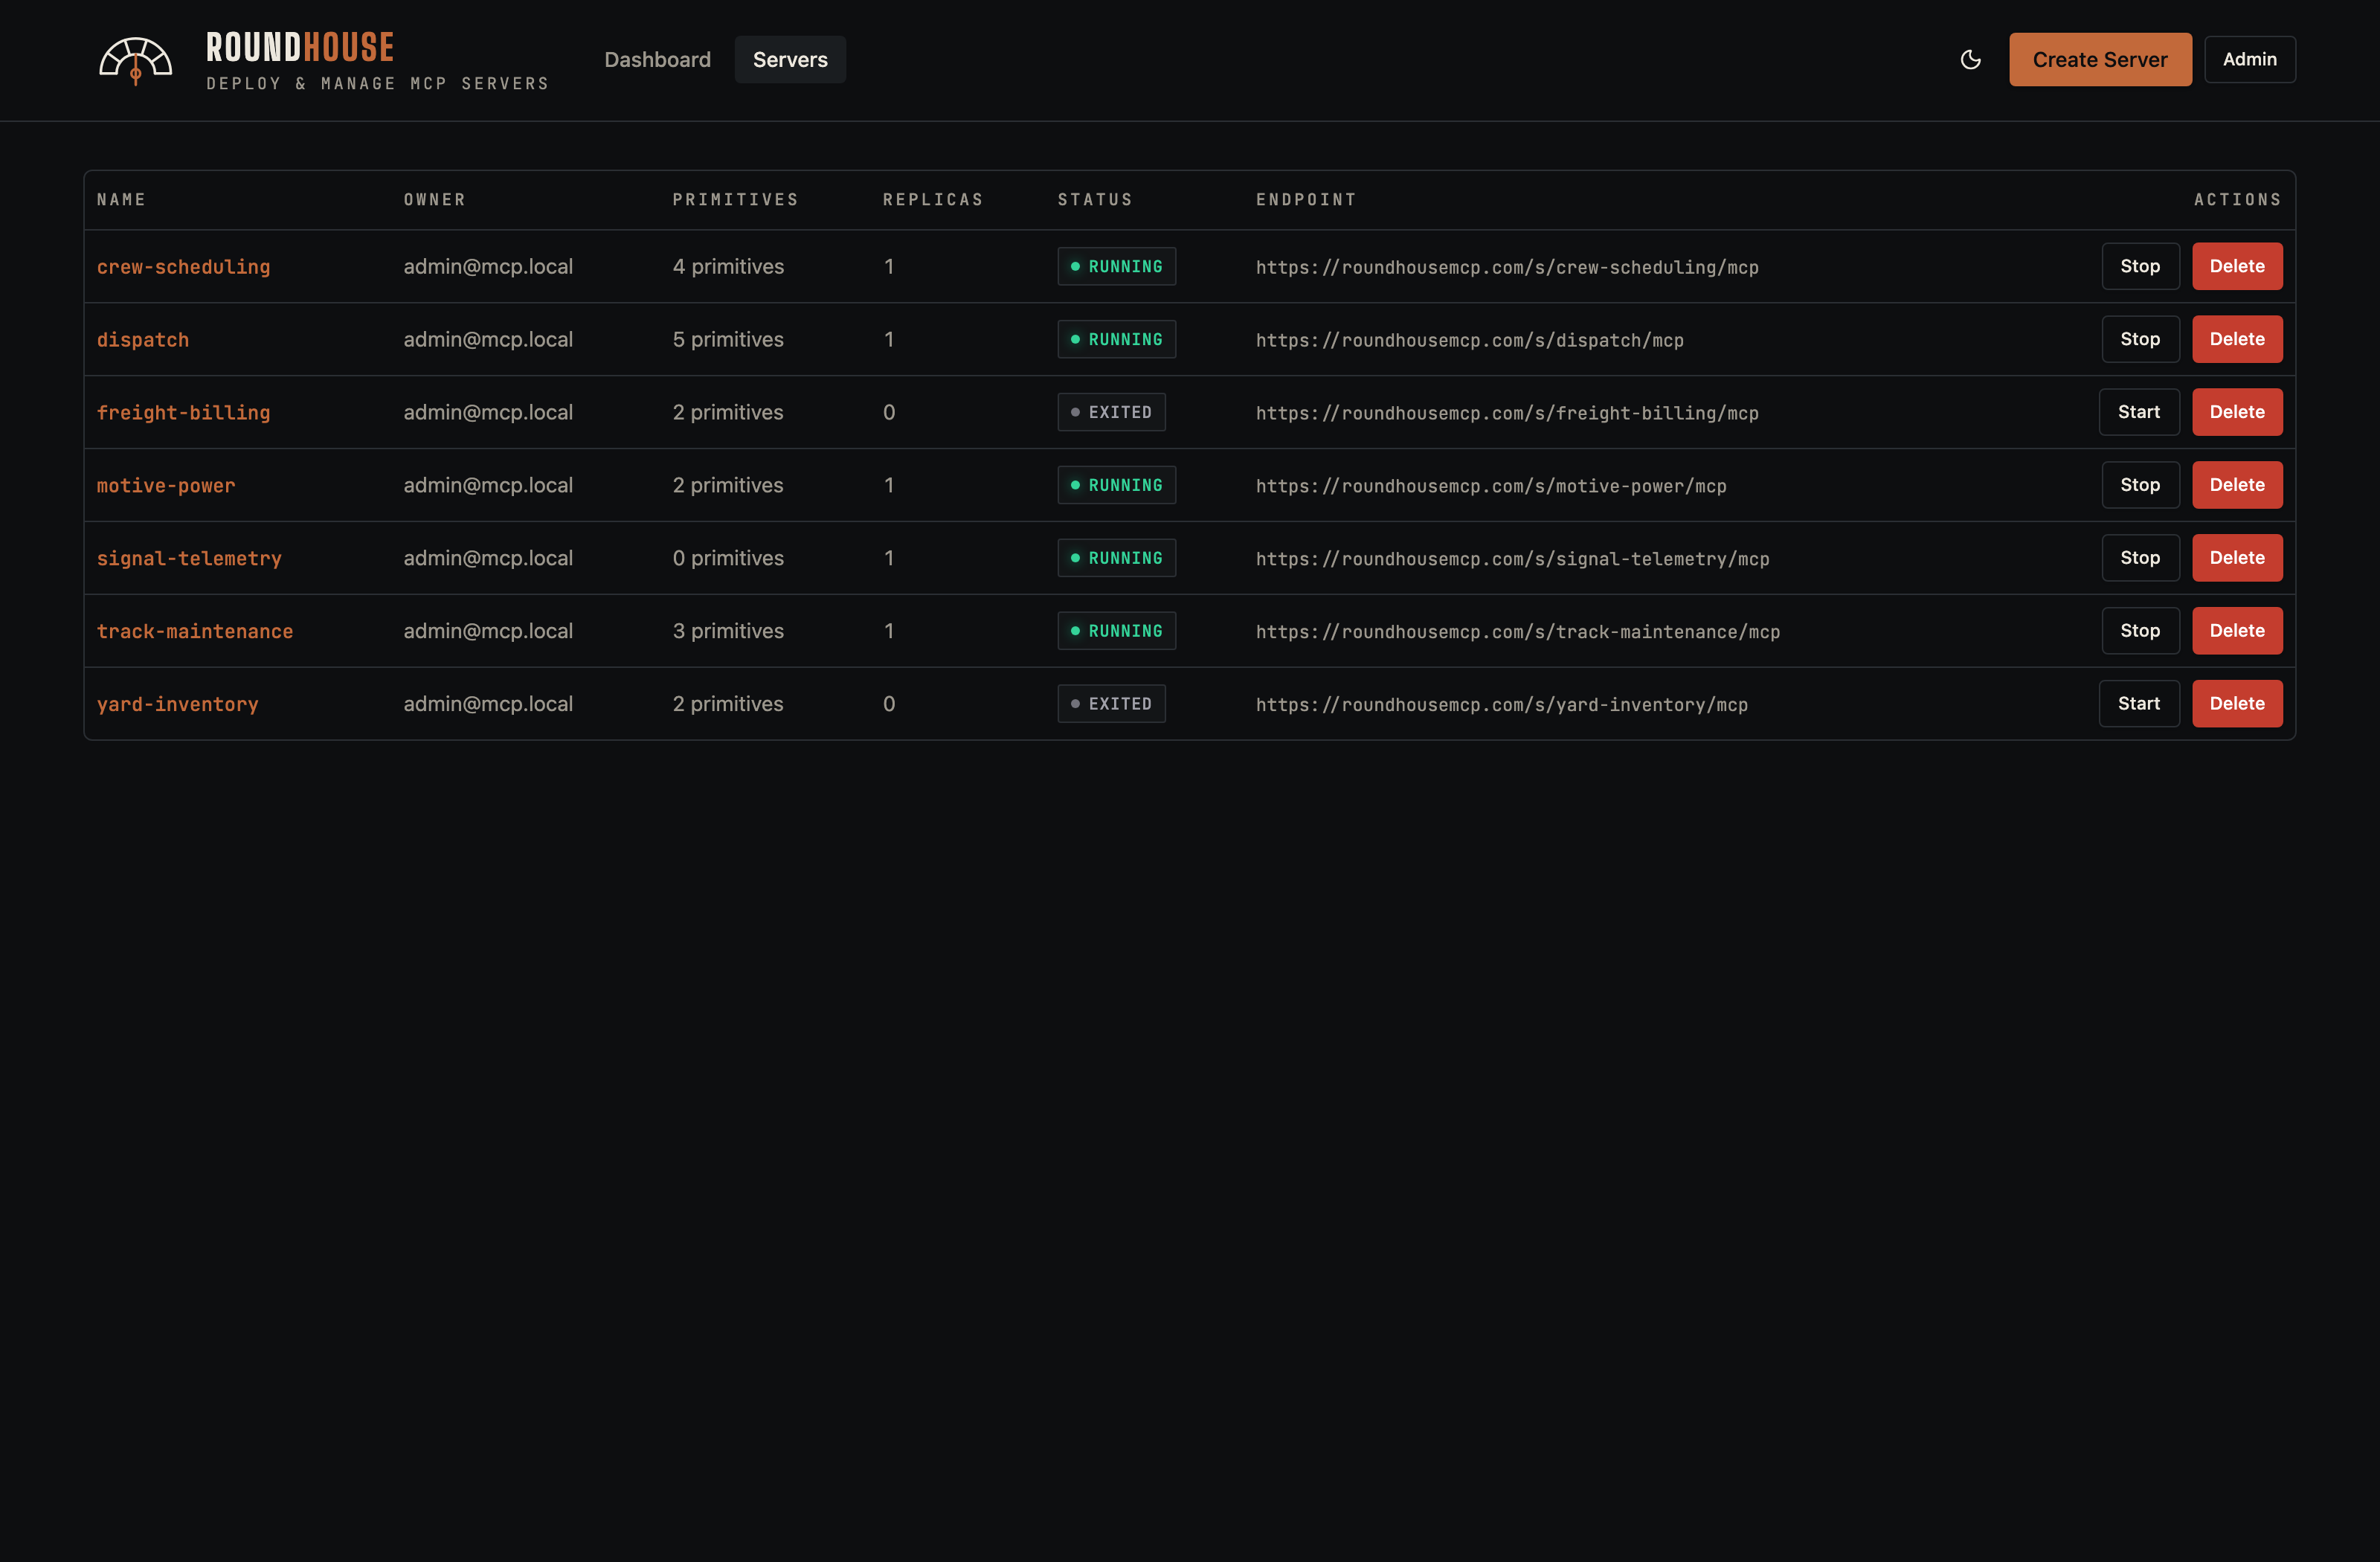
Task: Click the Roundhouse logo icon
Action: click(x=136, y=60)
